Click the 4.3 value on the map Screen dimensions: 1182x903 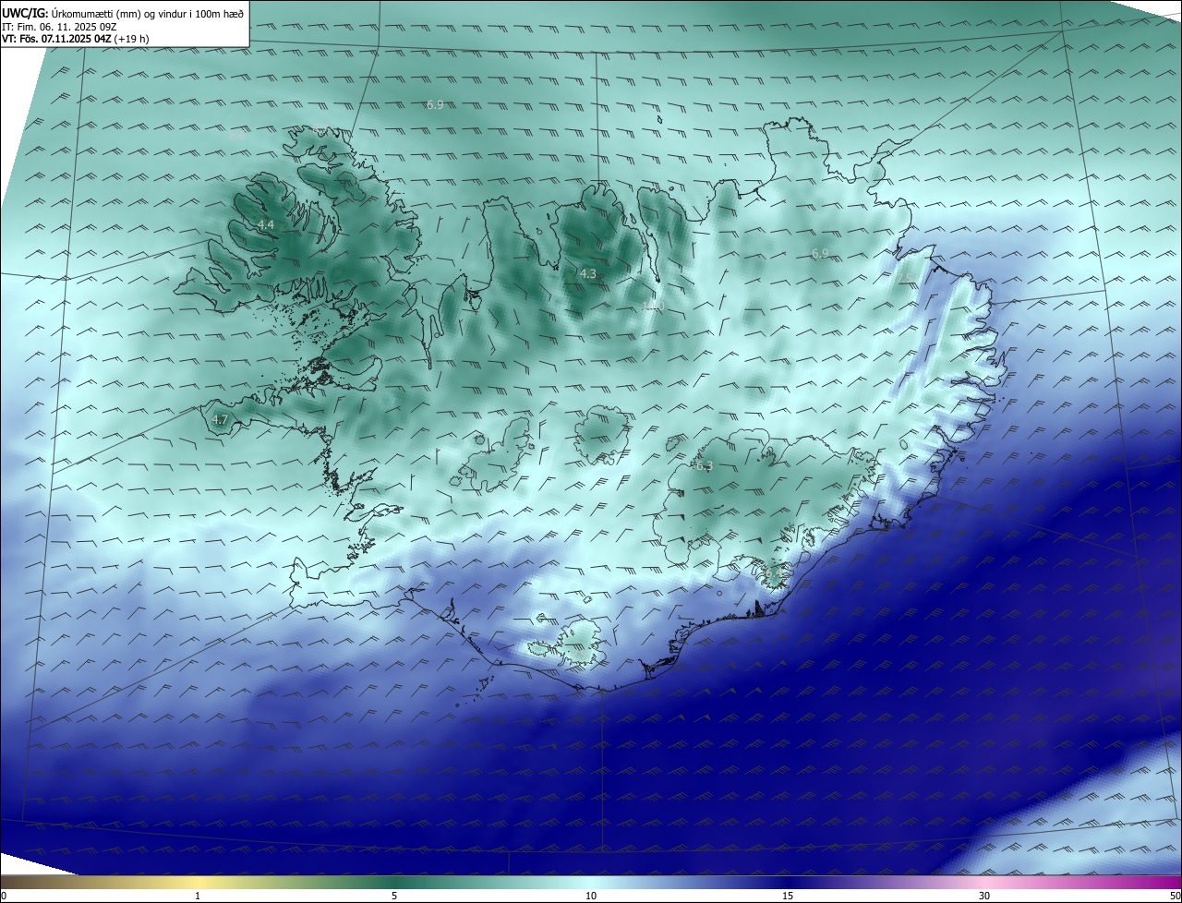tap(588, 273)
